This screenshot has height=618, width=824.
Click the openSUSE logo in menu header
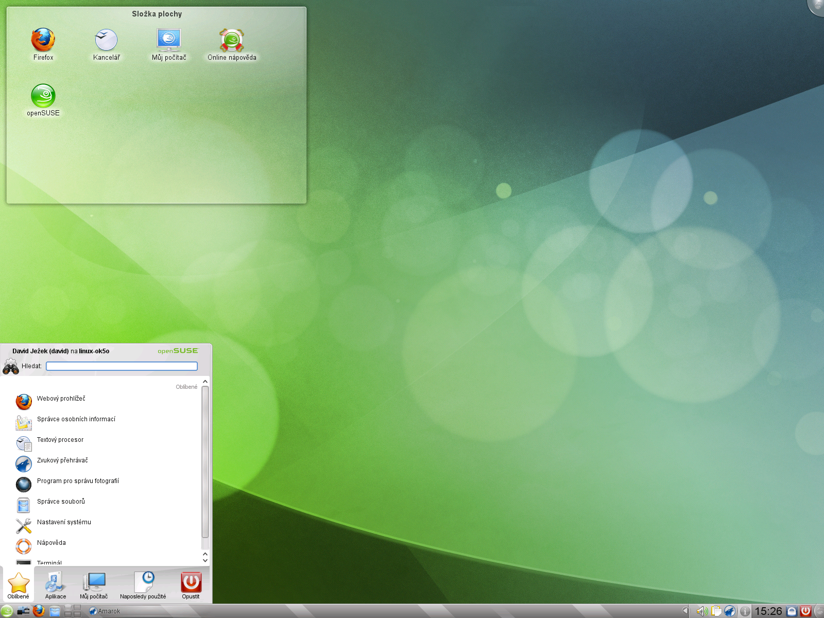tap(178, 351)
